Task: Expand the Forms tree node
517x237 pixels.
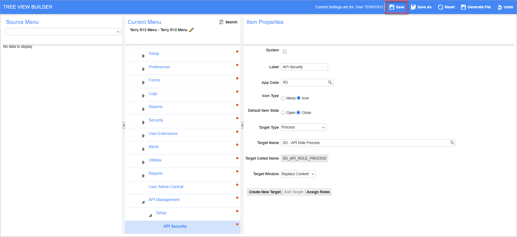Action: coord(143,82)
